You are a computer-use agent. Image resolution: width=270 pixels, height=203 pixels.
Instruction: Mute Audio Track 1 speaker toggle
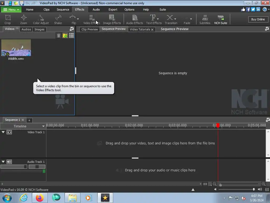(9, 162)
